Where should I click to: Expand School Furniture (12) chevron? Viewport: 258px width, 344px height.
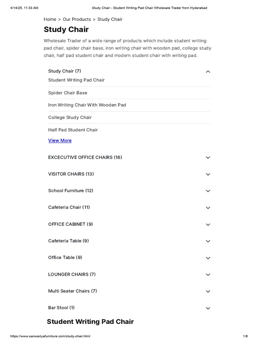208,191
